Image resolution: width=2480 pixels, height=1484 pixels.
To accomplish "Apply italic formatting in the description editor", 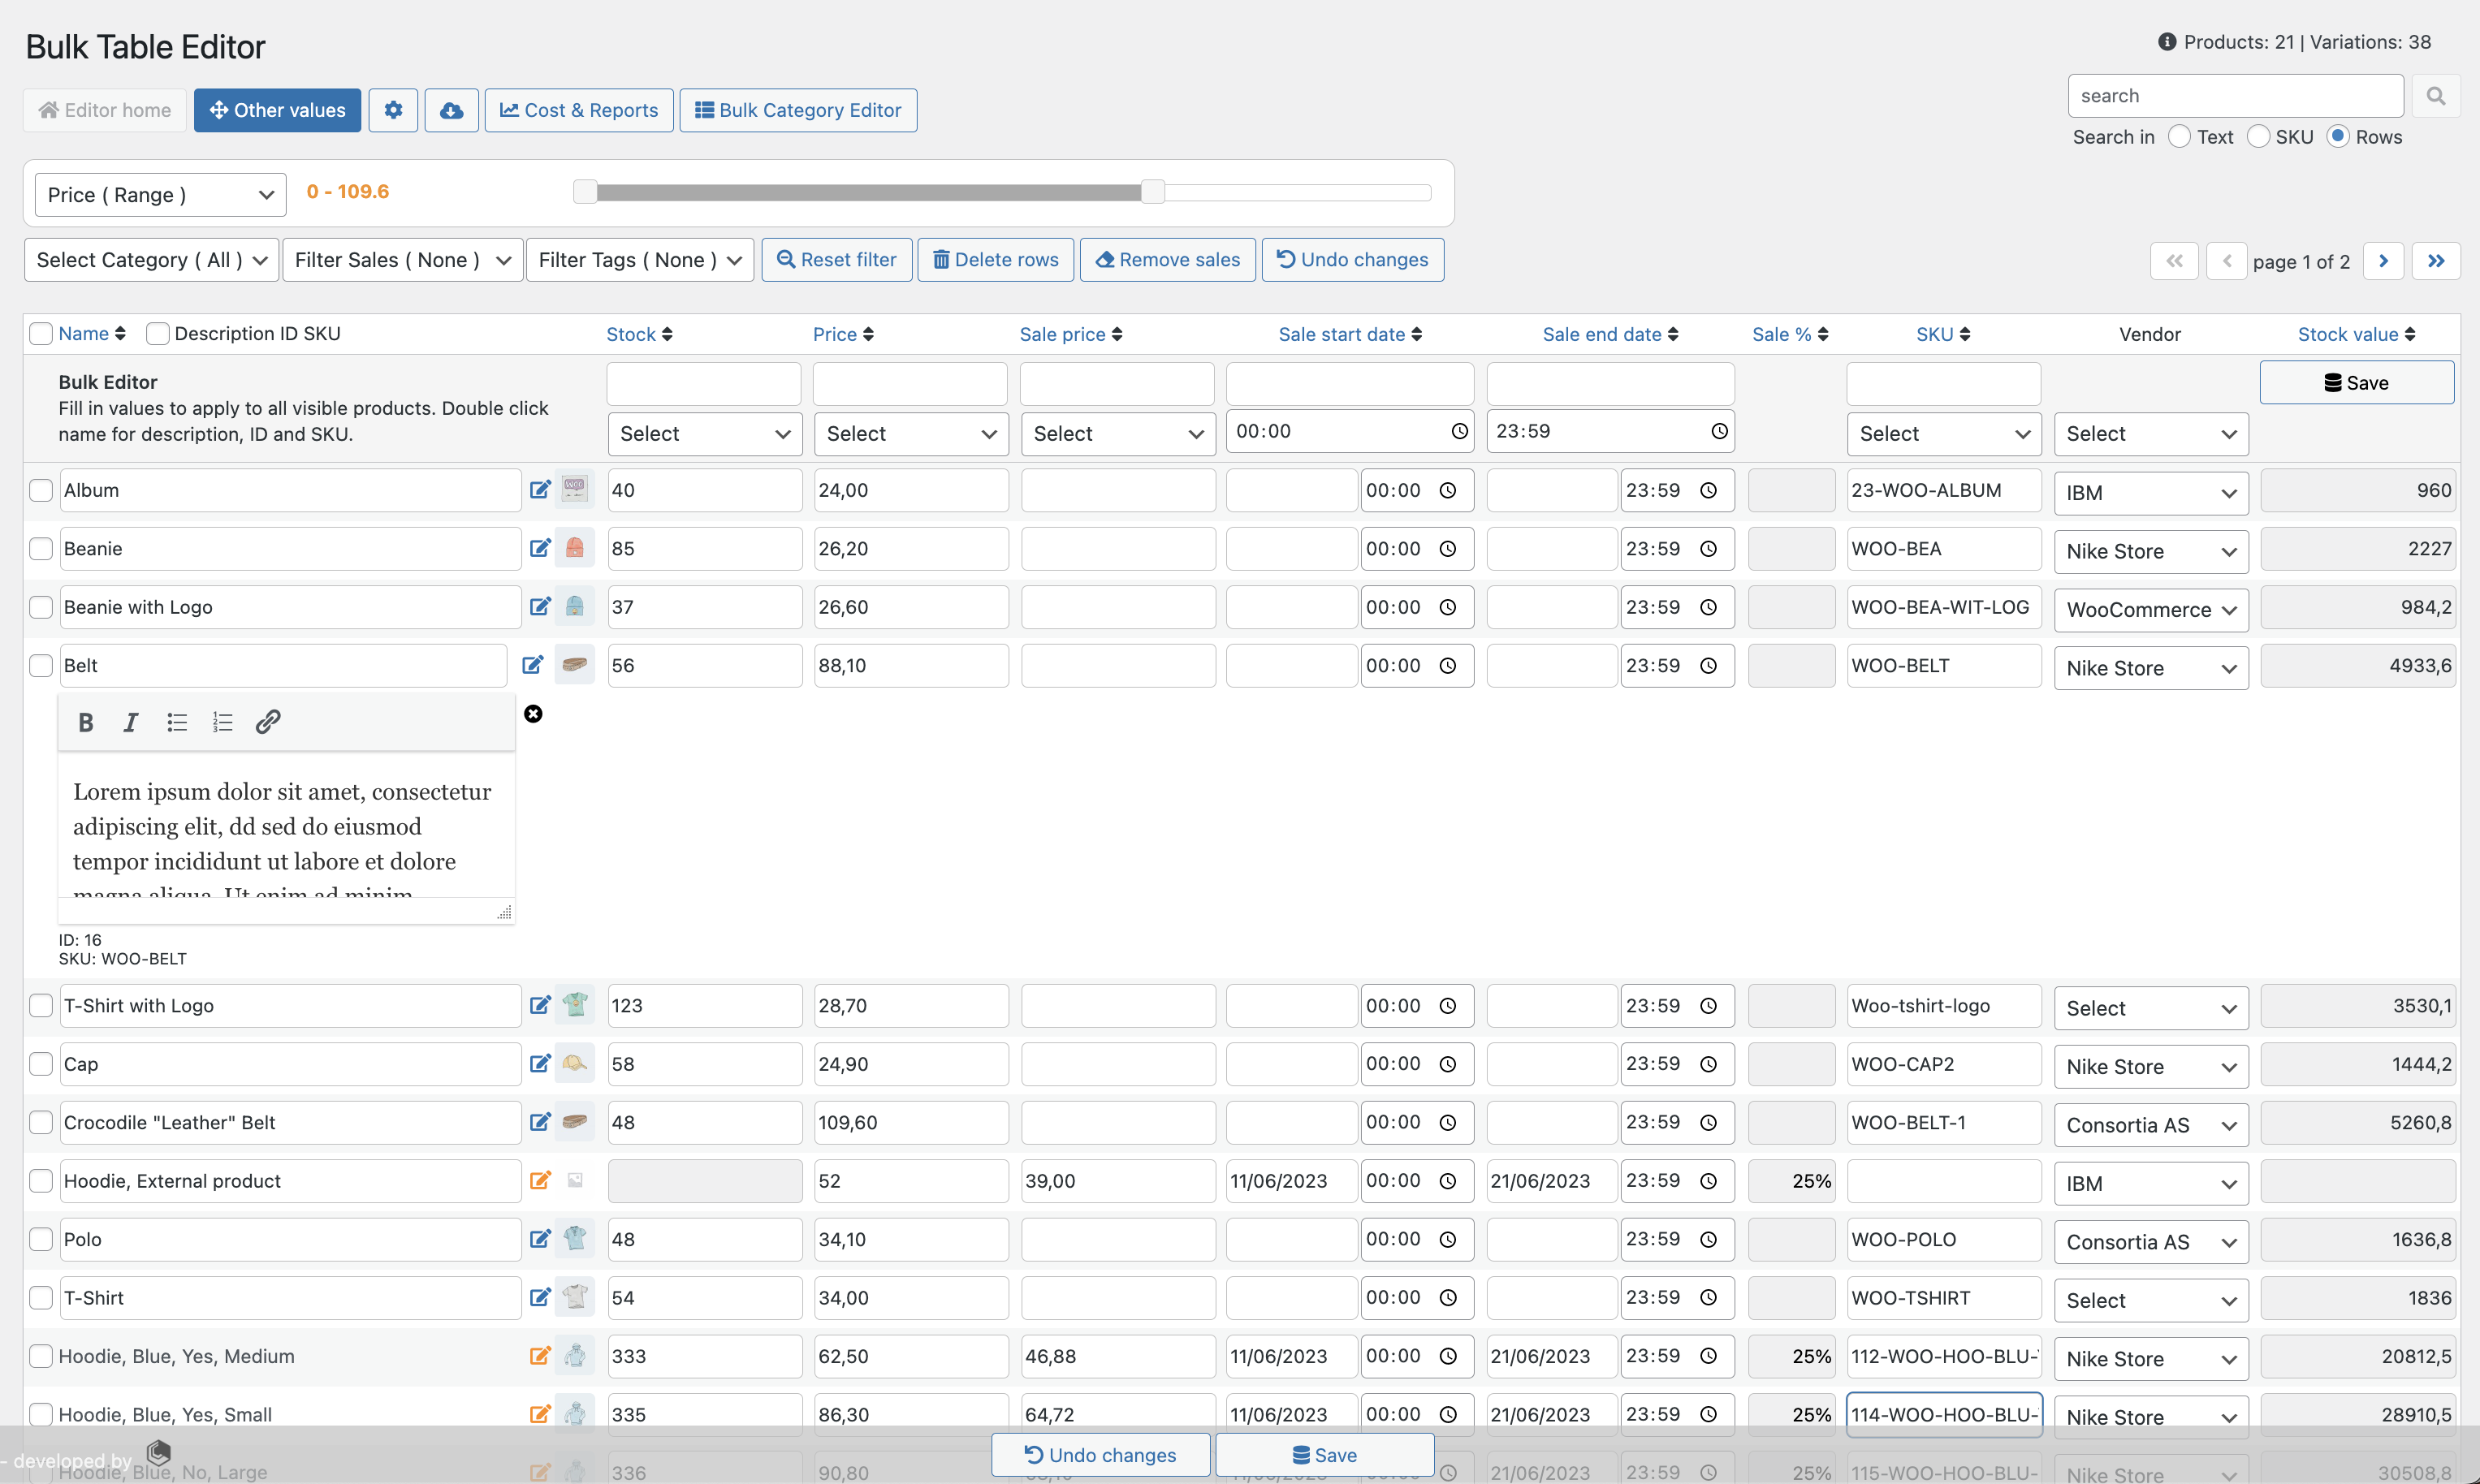I will tap(130, 722).
